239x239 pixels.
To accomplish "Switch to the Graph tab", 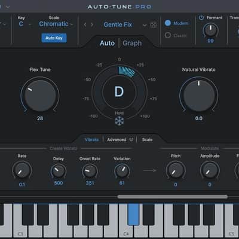I will [x=132, y=43].
